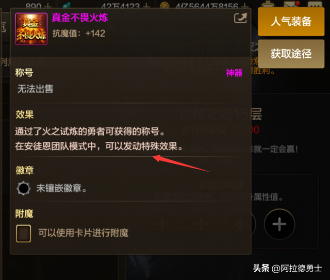The image size is (330, 280).
Task: Select the empty emblem socket icon
Action: pyautogui.click(x=24, y=188)
